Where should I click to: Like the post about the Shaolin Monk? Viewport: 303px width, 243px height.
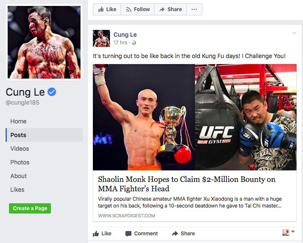click(102, 234)
